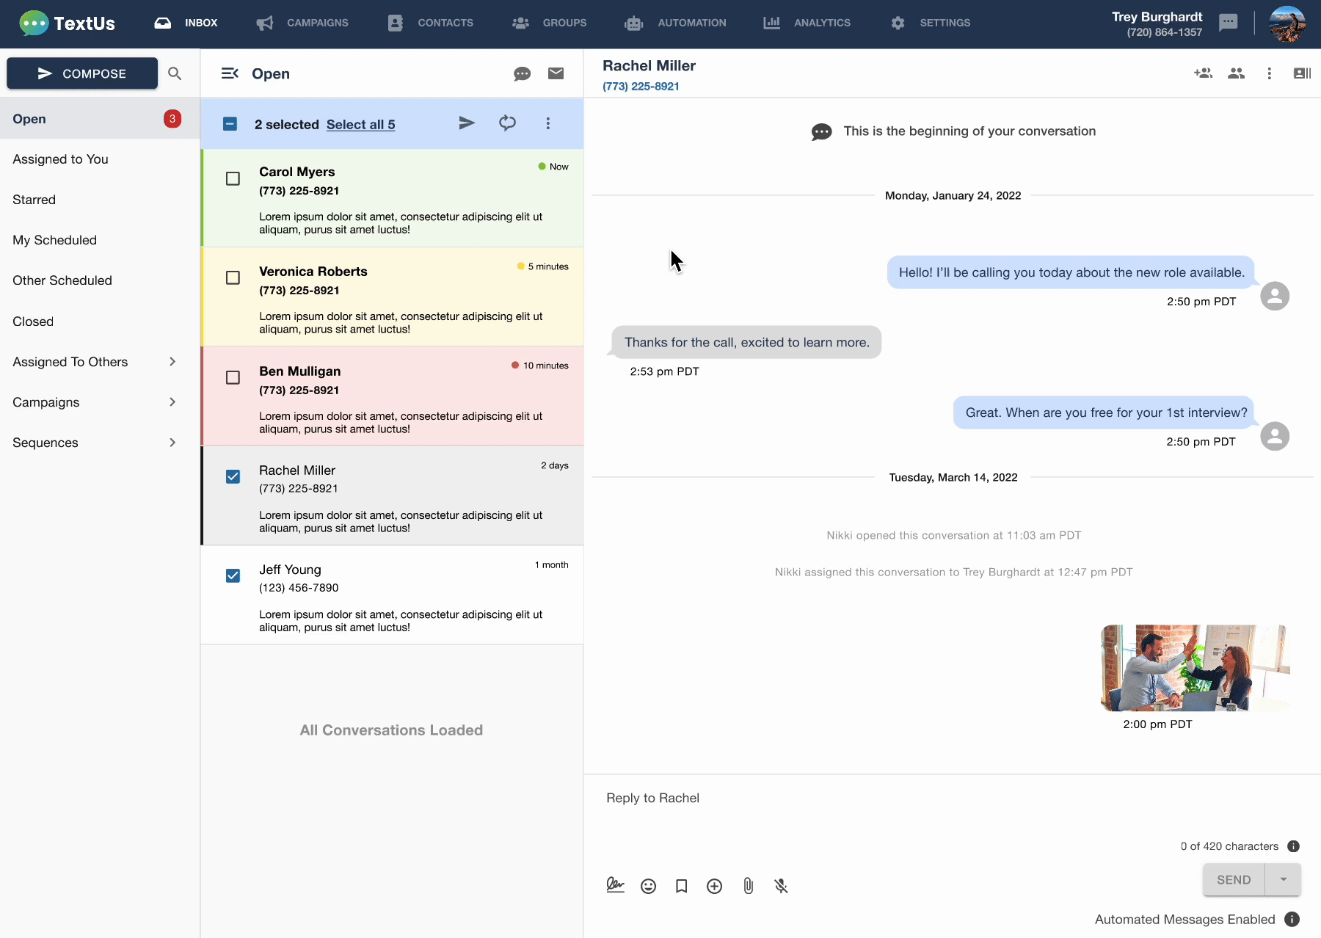Click the muted microphone icon
The image size is (1321, 938).
coord(781,886)
